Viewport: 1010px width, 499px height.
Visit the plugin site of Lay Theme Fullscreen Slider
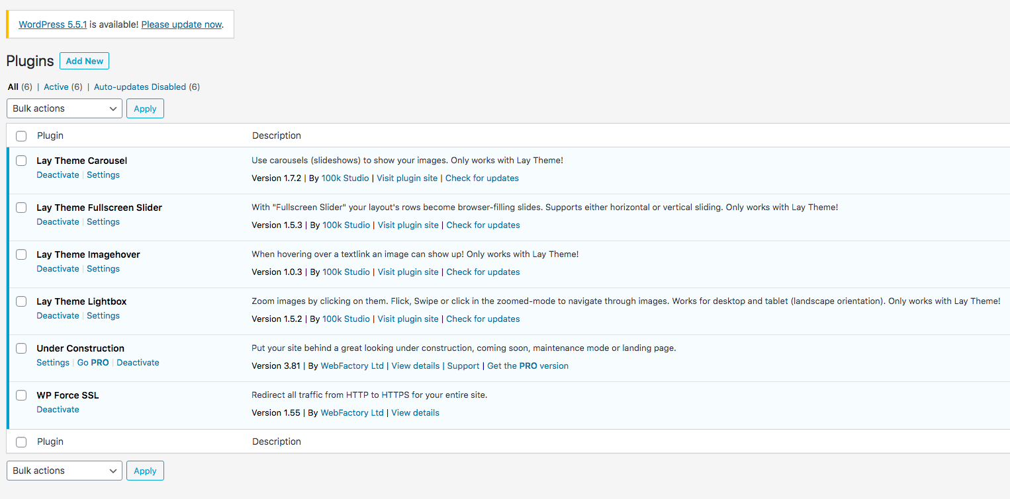pos(408,225)
